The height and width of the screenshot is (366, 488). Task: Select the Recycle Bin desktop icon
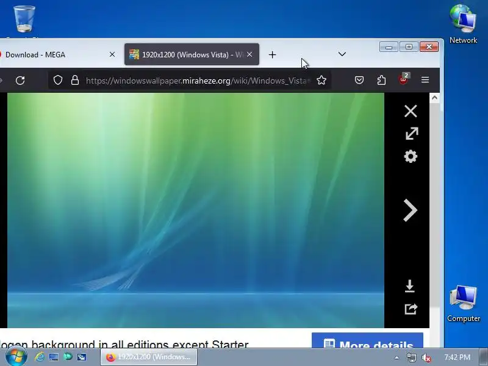(24, 21)
